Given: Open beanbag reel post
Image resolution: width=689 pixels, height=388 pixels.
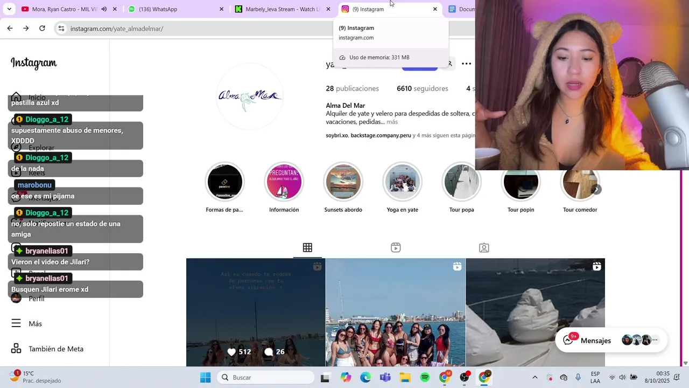Looking at the screenshot, I should pyautogui.click(x=535, y=313).
